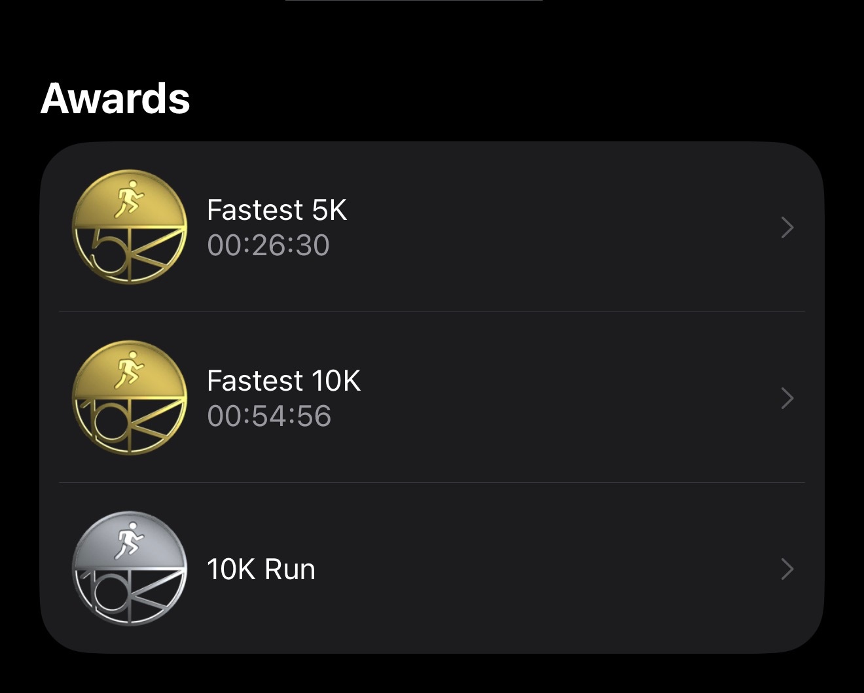Tap the gold Fastest 10K medal badge

(129, 398)
